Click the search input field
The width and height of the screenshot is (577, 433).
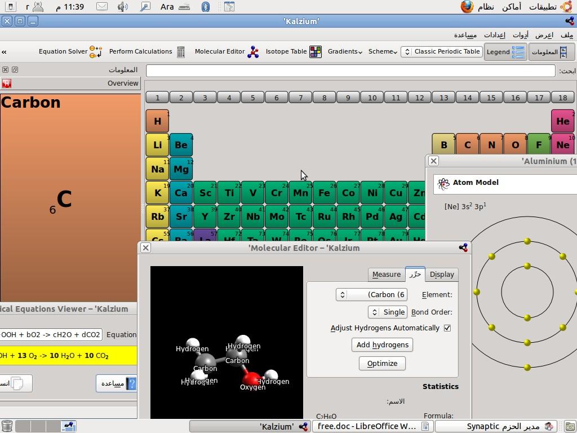click(350, 70)
